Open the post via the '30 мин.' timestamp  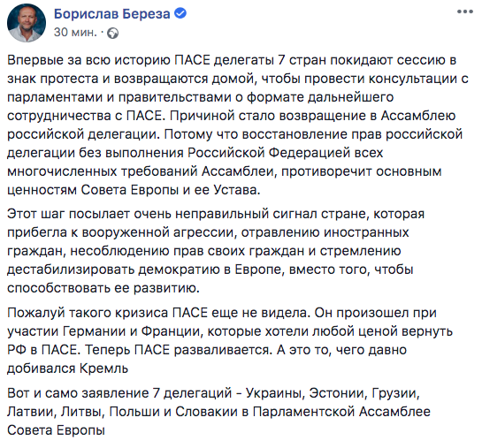[x=75, y=32]
